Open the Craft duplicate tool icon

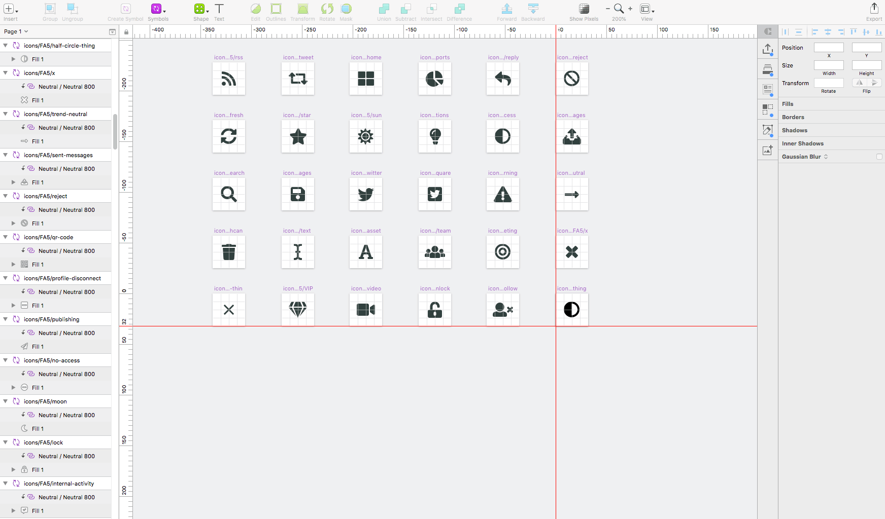pos(768,110)
